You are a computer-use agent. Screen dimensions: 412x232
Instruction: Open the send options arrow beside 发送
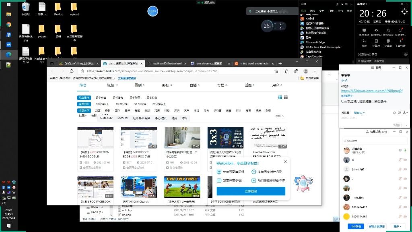[x=406, y=125]
